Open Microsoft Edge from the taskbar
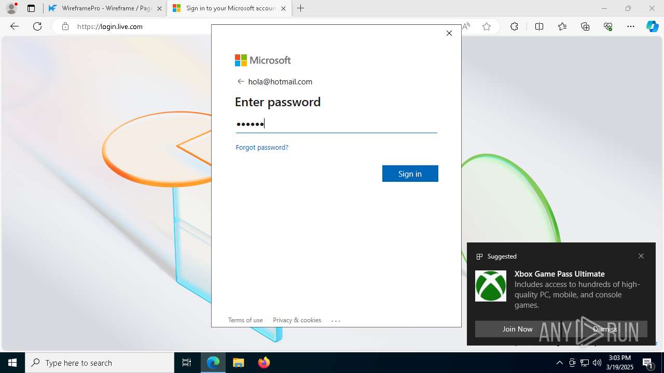This screenshot has width=664, height=373. 213,363
